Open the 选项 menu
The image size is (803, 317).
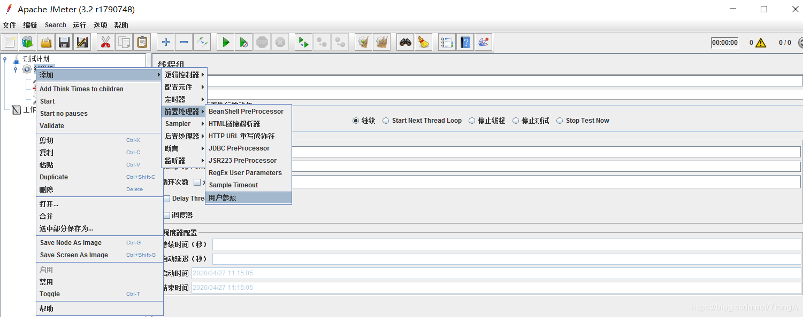point(100,25)
